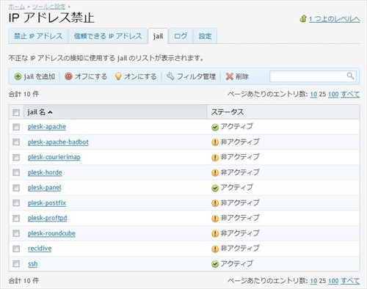The width and height of the screenshot is (367, 289).
Task: Open plesk-courierimap jail link
Action: click(x=54, y=157)
